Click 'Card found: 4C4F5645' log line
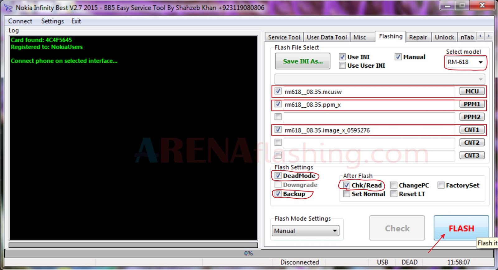 point(41,40)
